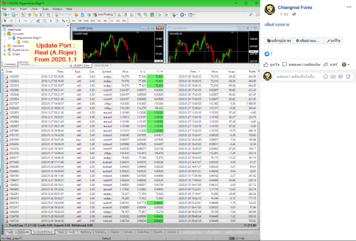Select the Trendline drawing tool

click(32, 21)
